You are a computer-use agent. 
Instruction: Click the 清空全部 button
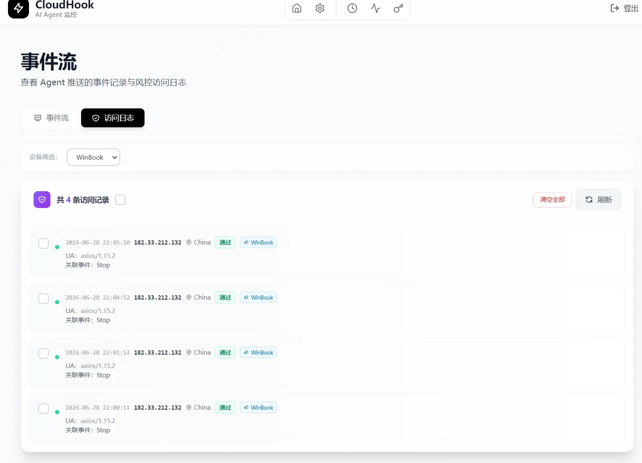tap(553, 200)
